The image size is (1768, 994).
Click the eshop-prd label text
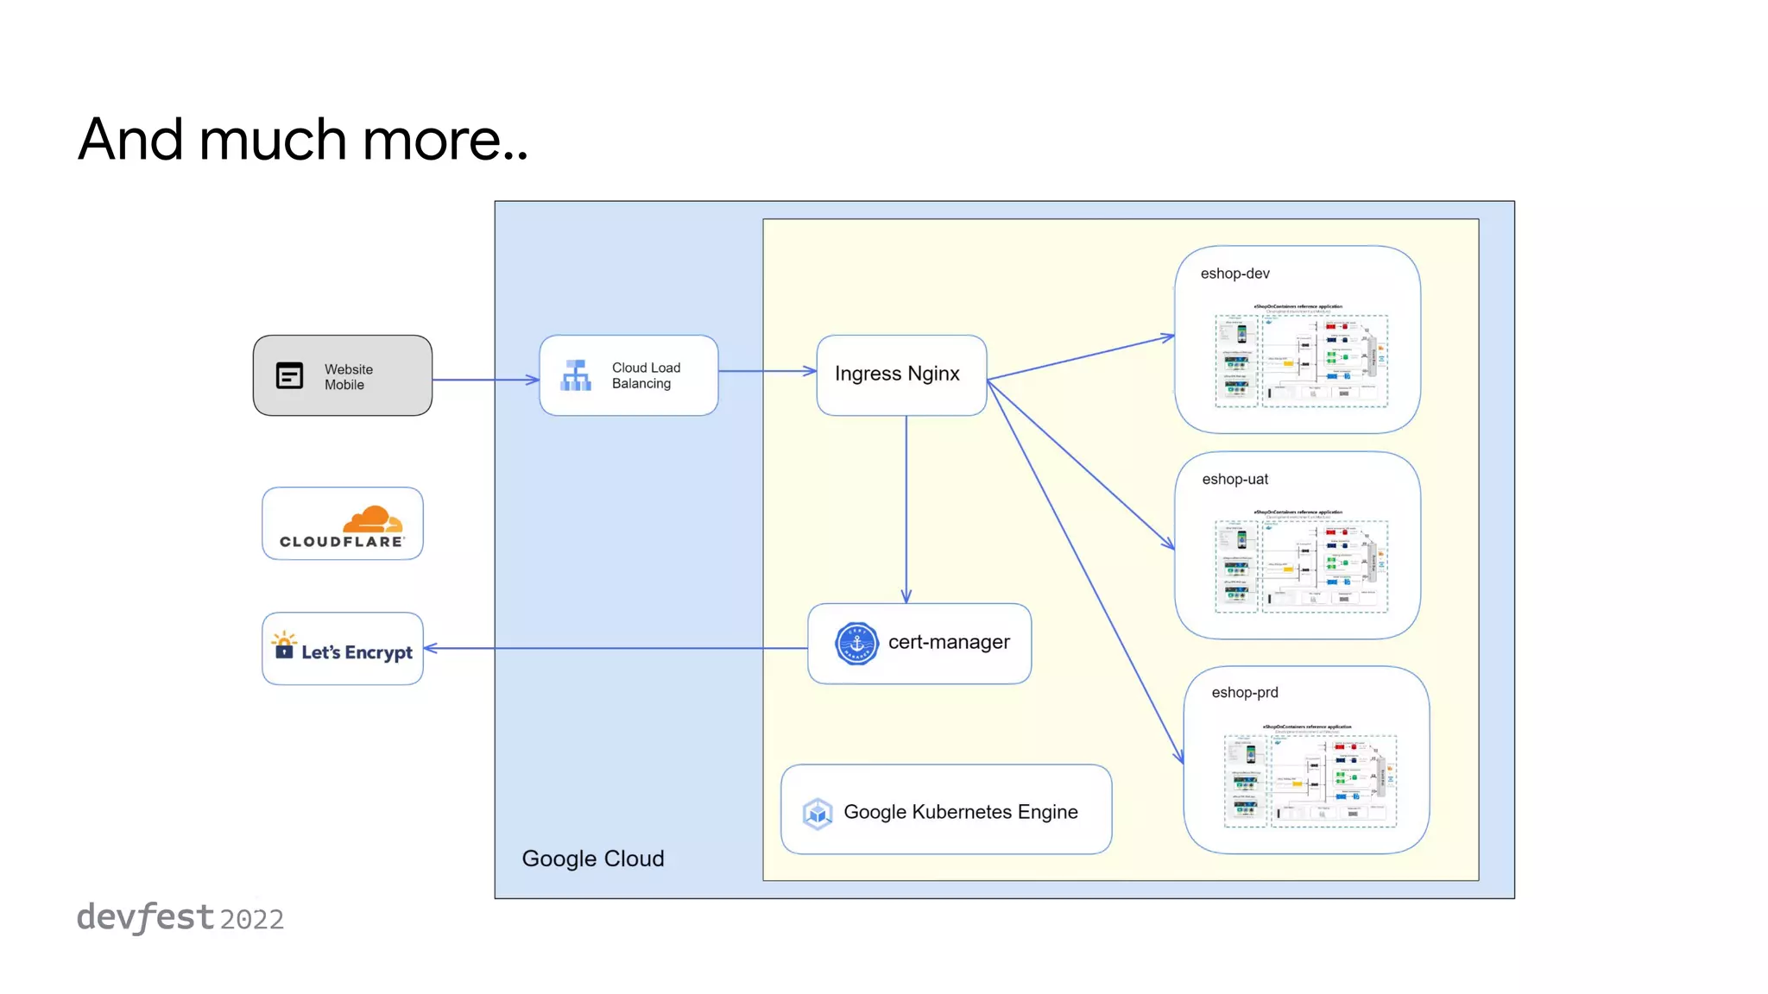(1244, 693)
